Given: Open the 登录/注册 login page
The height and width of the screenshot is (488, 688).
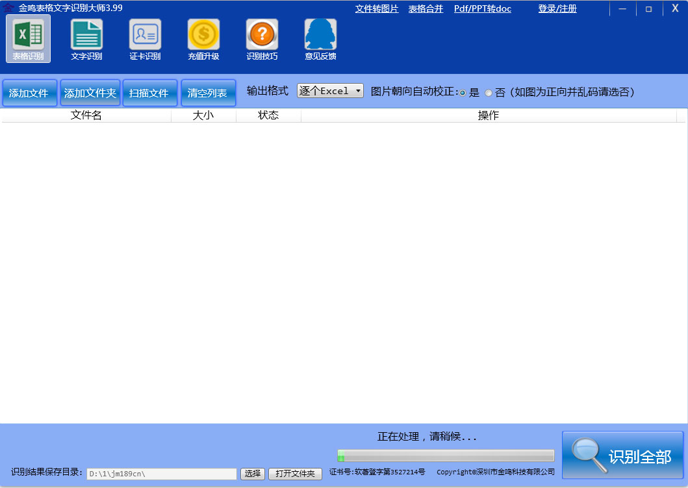Looking at the screenshot, I should pyautogui.click(x=556, y=8).
